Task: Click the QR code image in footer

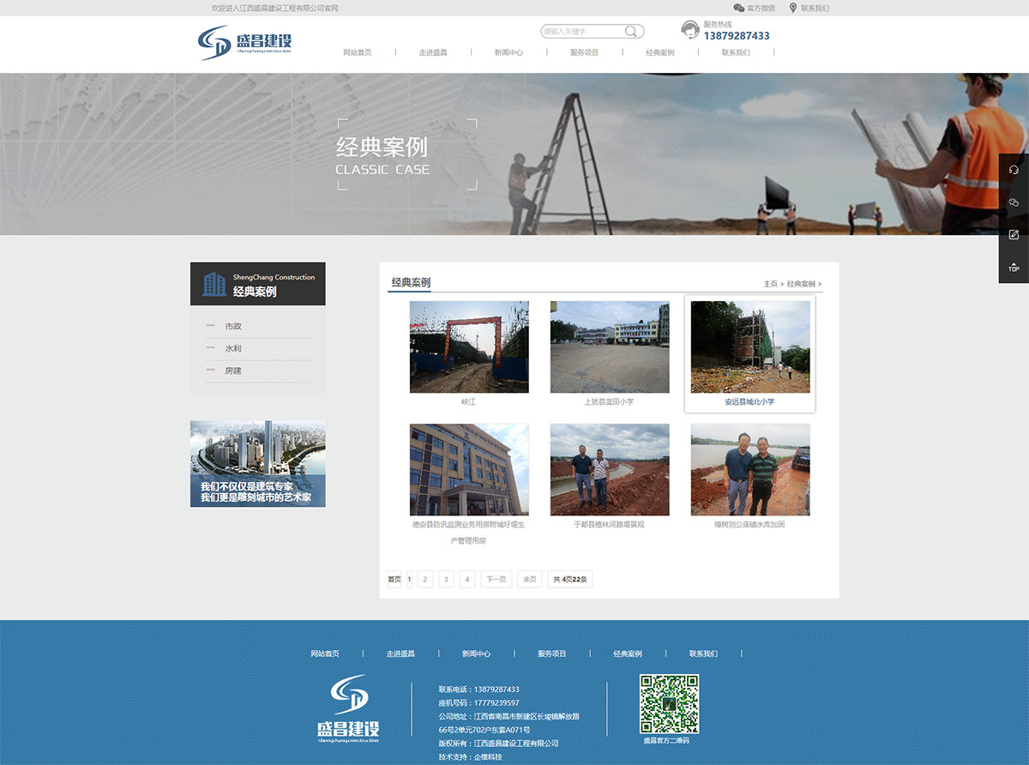Action: pos(669,703)
